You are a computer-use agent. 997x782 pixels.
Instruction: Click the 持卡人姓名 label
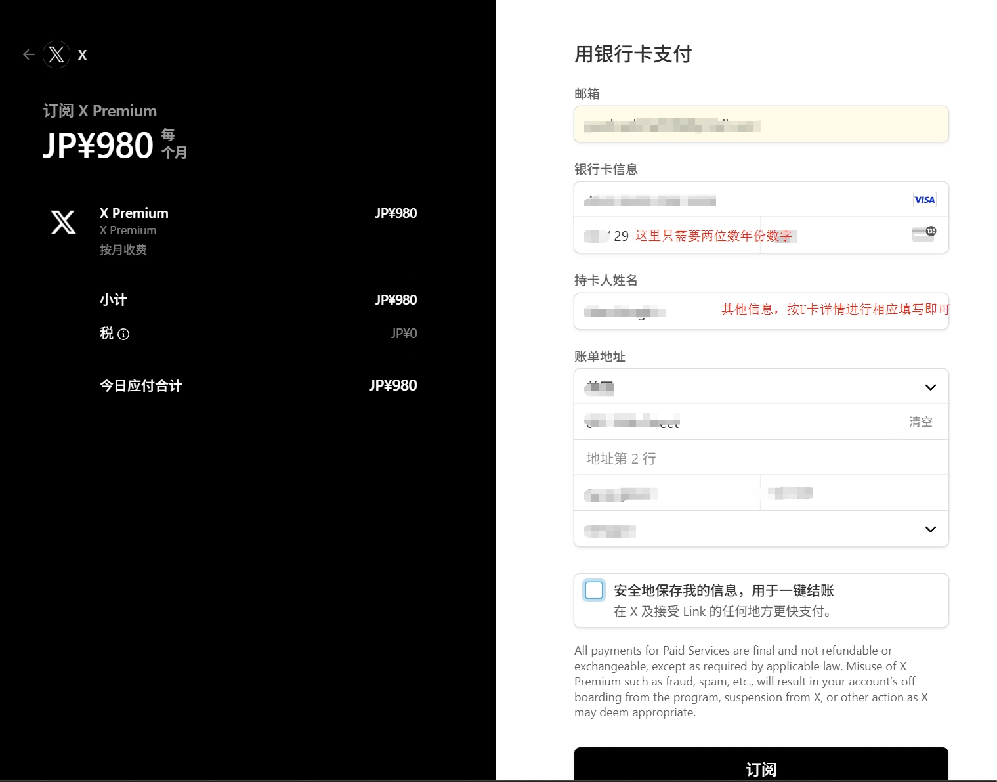click(x=606, y=280)
